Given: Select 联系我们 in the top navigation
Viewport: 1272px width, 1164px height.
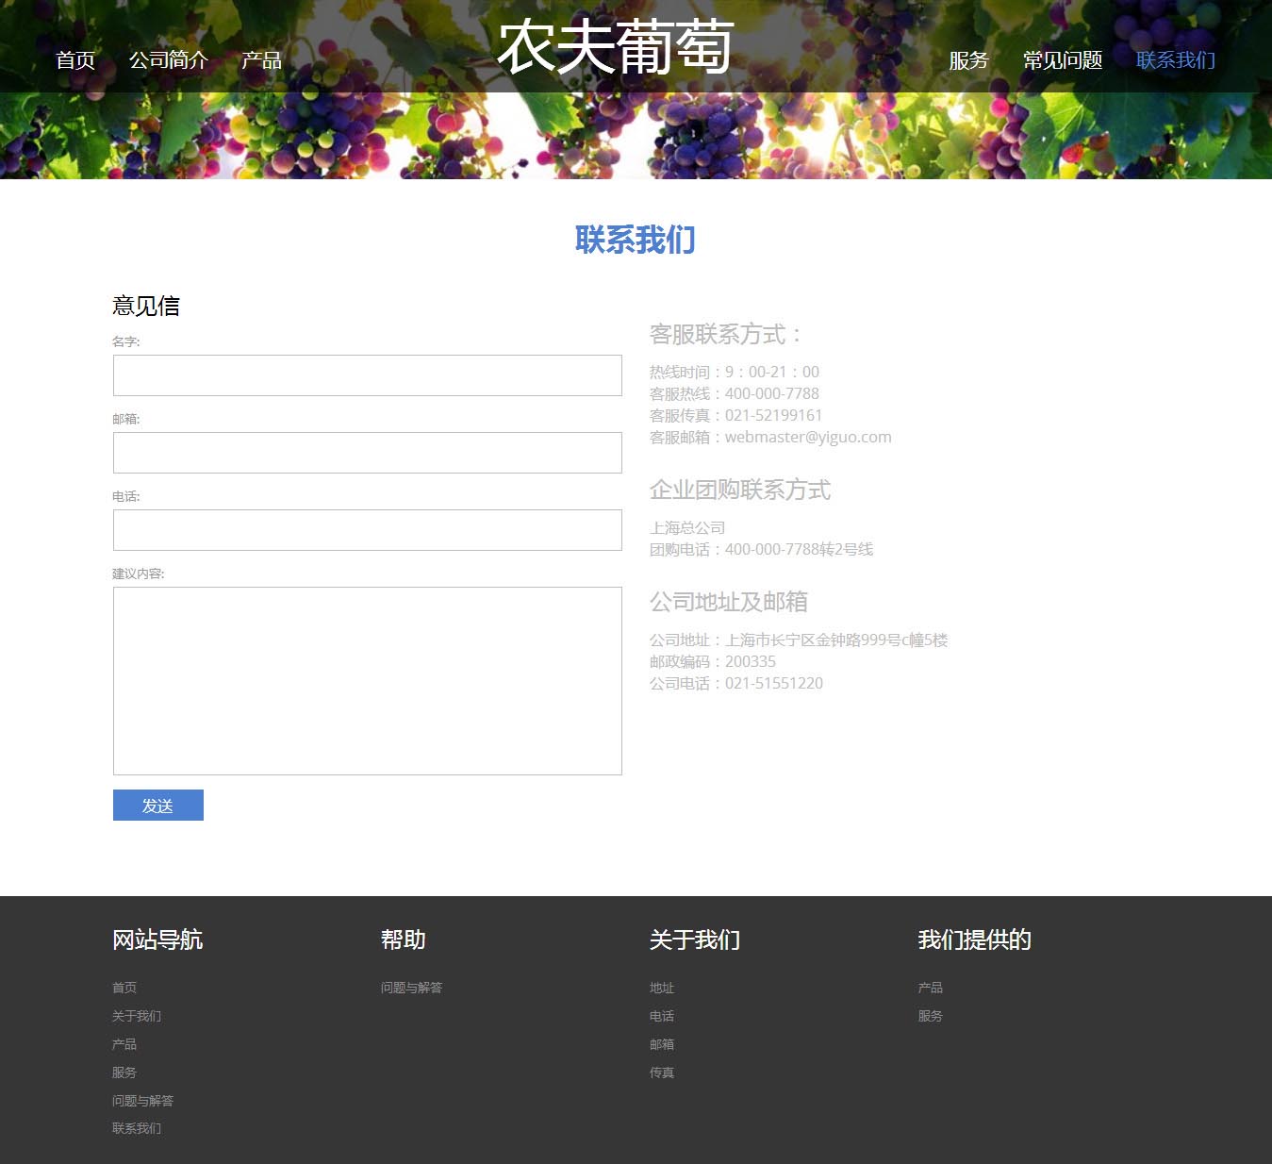Looking at the screenshot, I should [1175, 60].
